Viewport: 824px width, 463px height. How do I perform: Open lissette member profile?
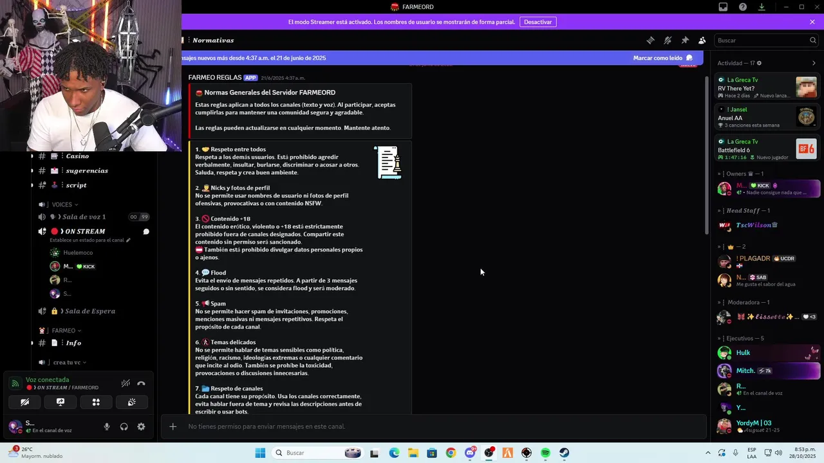[x=767, y=317]
